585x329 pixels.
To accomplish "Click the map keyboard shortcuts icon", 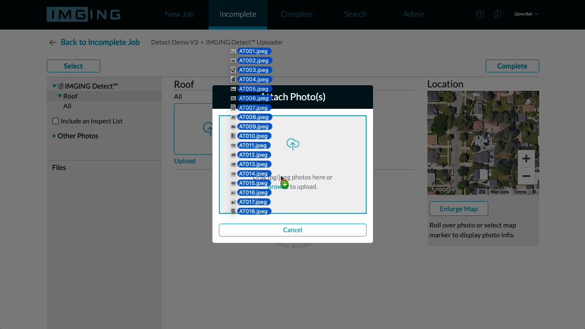I will tap(482, 191).
